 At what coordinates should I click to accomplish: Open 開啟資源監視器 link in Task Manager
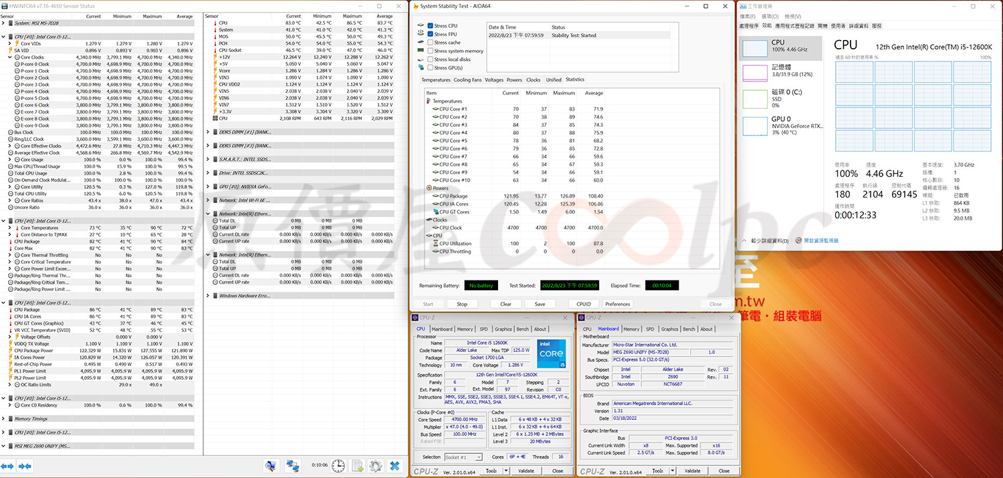(820, 240)
